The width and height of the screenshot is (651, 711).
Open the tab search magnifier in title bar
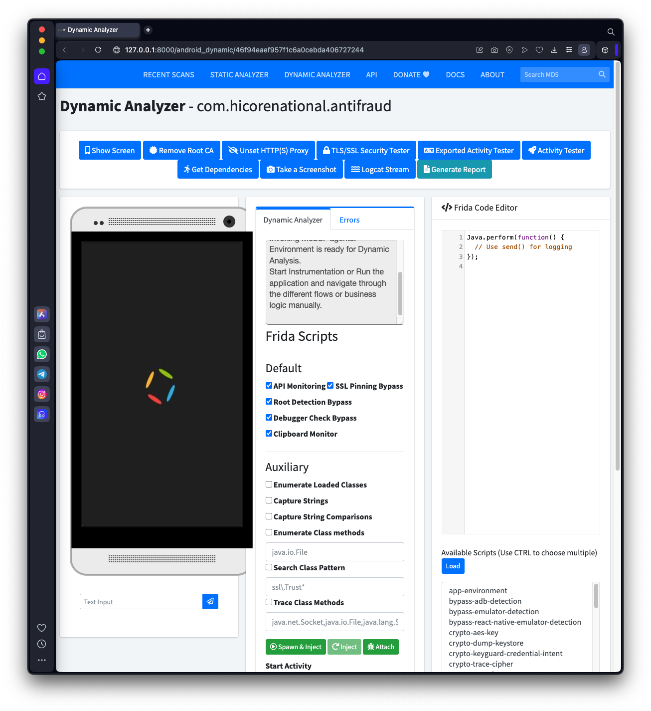coord(611,32)
